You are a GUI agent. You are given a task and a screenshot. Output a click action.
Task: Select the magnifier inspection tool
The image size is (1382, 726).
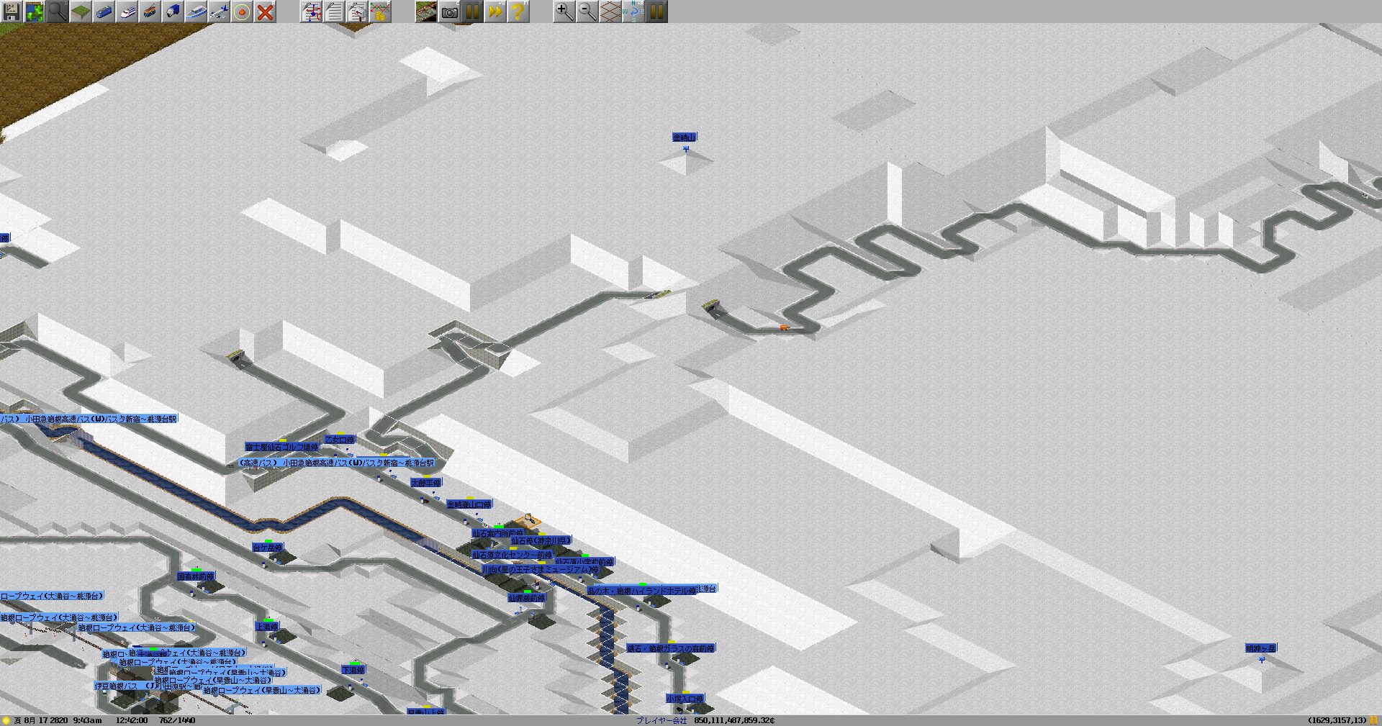point(58,12)
